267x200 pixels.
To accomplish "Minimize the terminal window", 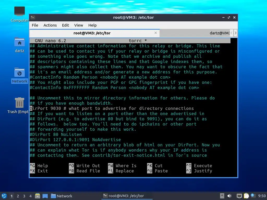I will [x=223, y=17].
